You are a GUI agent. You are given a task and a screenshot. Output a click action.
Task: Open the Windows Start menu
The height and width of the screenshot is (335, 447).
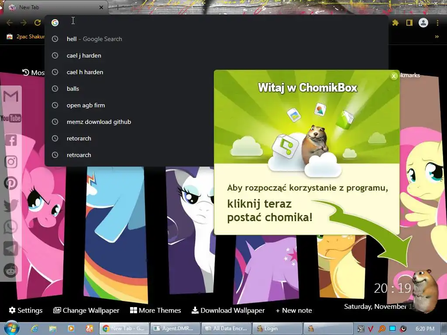(x=11, y=328)
